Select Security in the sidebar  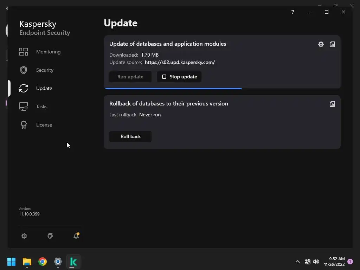45,70
